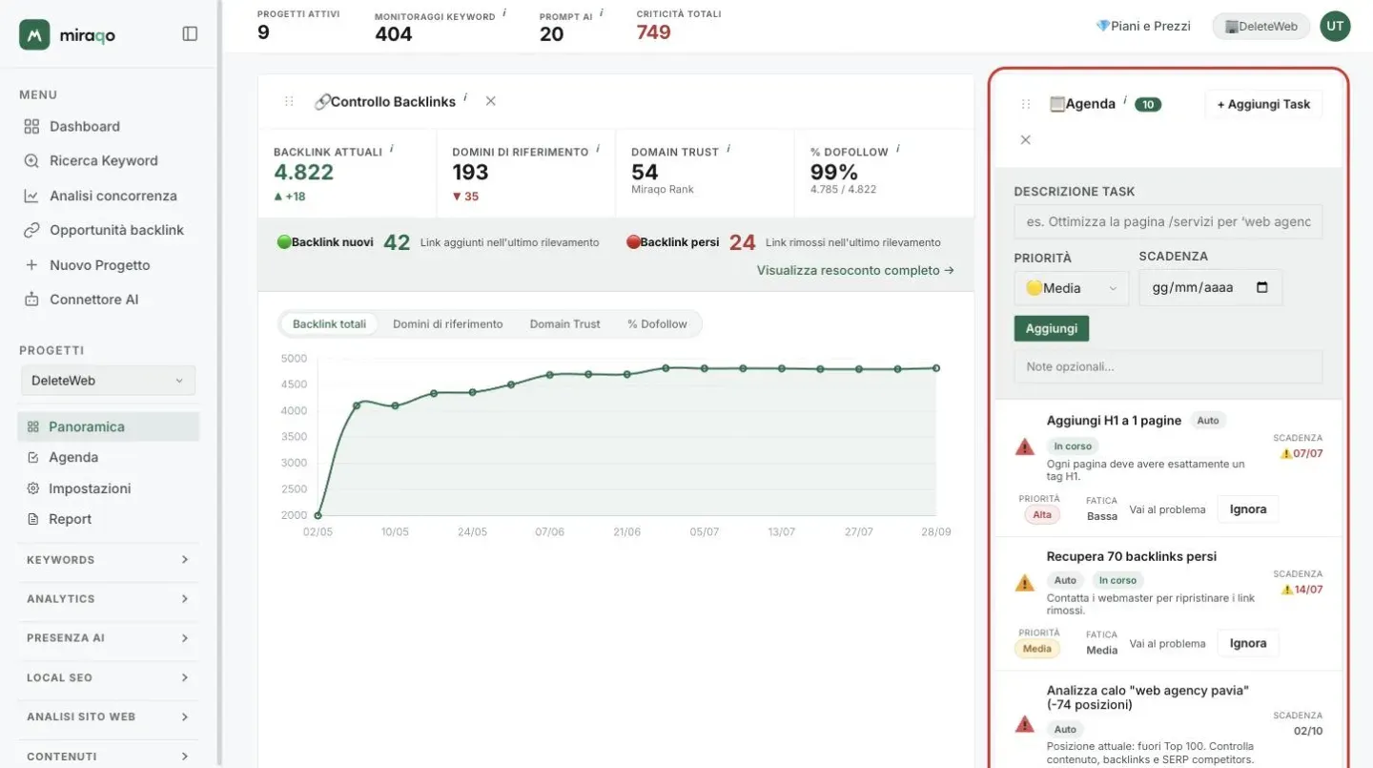Click Vai al problema for Recupera 70 backlinks
Image resolution: width=1373 pixels, height=768 pixels.
coord(1167,644)
